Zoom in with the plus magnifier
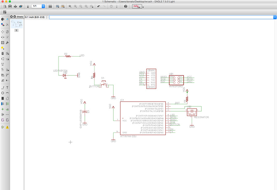Viewport: 277px width, 190px height. tap(75, 6)
